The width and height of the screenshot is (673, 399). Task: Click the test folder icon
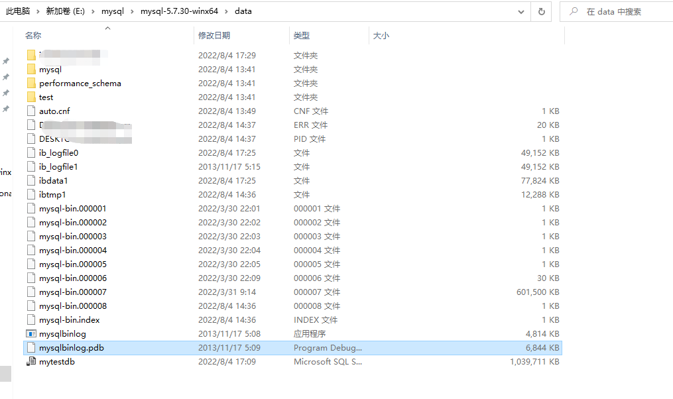click(x=31, y=97)
